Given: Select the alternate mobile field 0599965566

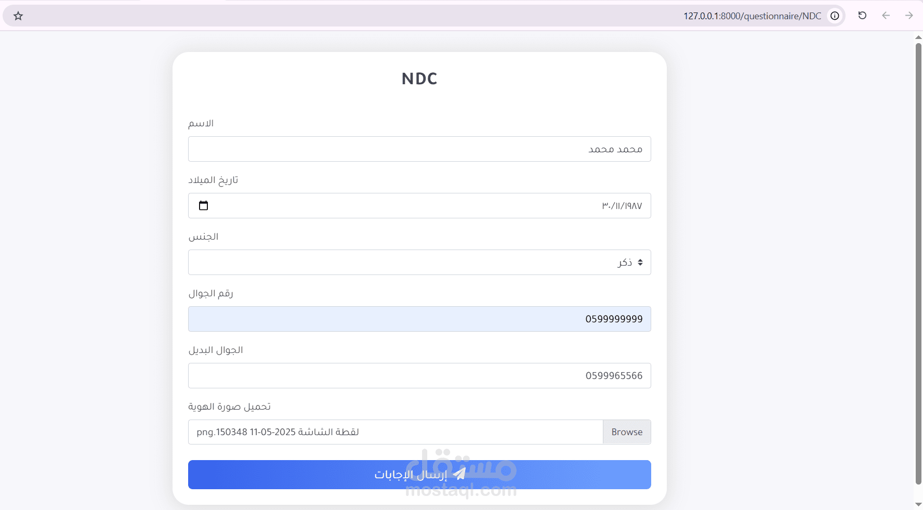Looking at the screenshot, I should click(419, 376).
